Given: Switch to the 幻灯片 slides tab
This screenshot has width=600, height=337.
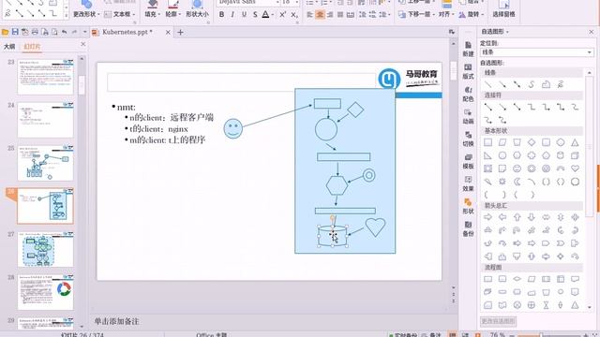Looking at the screenshot, I should pyautogui.click(x=32, y=47).
